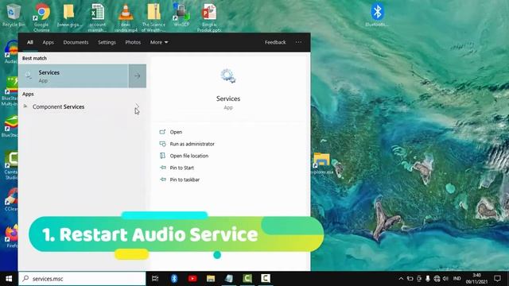This screenshot has height=286, width=509.
Task: Choose Run as administrator
Action: [192, 144]
